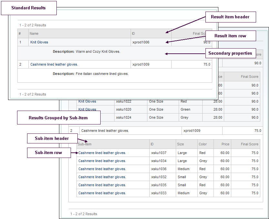Select the Medium size cell in the xsku1036 row
The image size is (269, 219).
(x=187, y=169)
